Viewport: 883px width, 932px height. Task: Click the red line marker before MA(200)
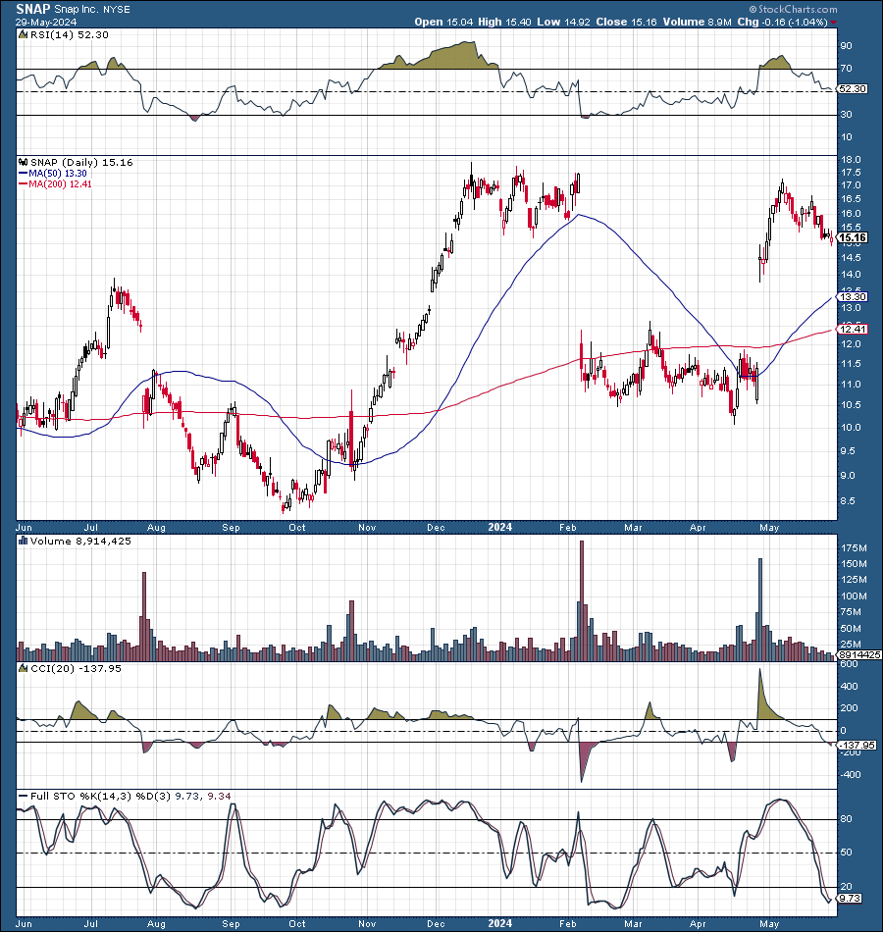(x=24, y=184)
